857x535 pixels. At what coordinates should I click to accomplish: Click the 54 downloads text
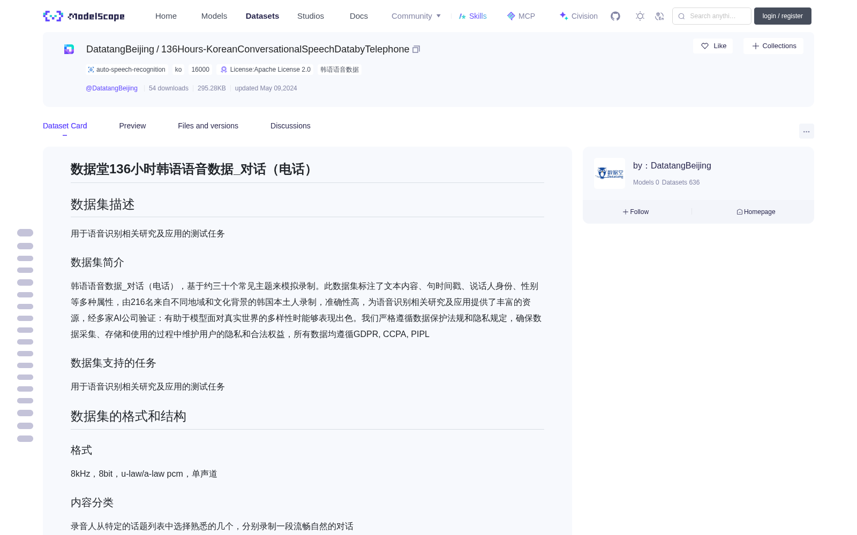169,88
